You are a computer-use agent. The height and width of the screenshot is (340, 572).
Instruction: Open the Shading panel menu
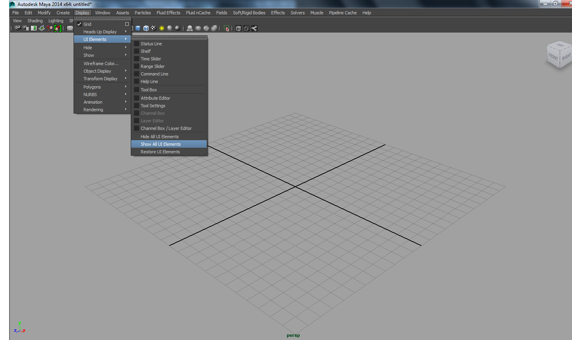point(35,20)
